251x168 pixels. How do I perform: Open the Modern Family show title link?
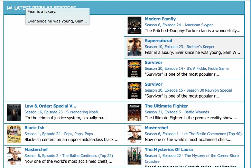pyautogui.click(x=160, y=19)
